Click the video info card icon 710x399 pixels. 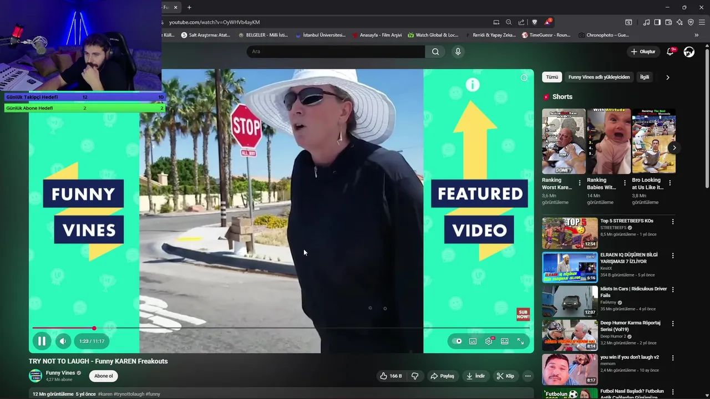[x=524, y=78]
